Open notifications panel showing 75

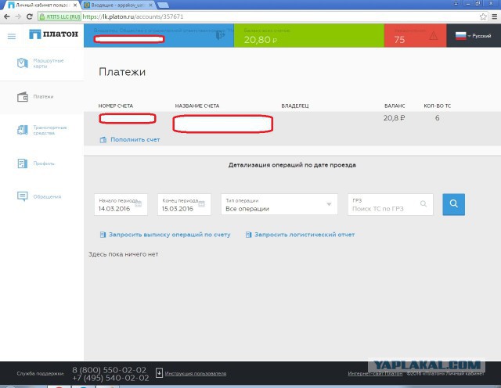tap(415, 35)
